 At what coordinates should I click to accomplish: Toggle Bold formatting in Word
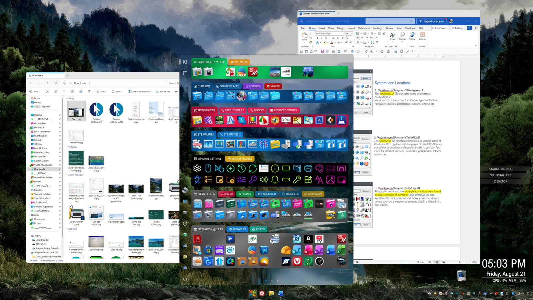tap(317, 38)
